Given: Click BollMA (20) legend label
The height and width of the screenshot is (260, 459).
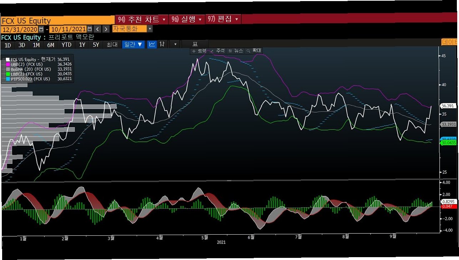Looking at the screenshot, I should click(31, 69).
